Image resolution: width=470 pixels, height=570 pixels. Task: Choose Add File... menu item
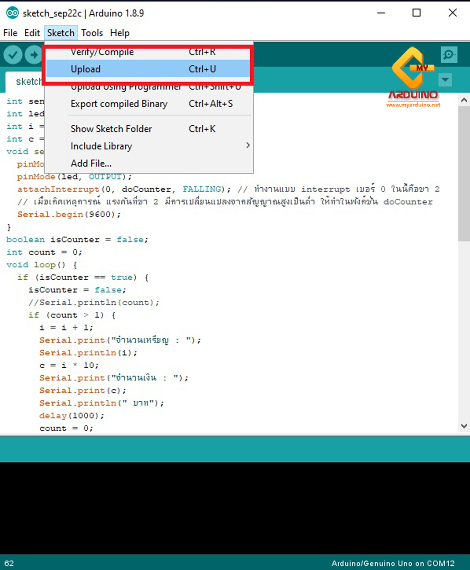point(91,163)
